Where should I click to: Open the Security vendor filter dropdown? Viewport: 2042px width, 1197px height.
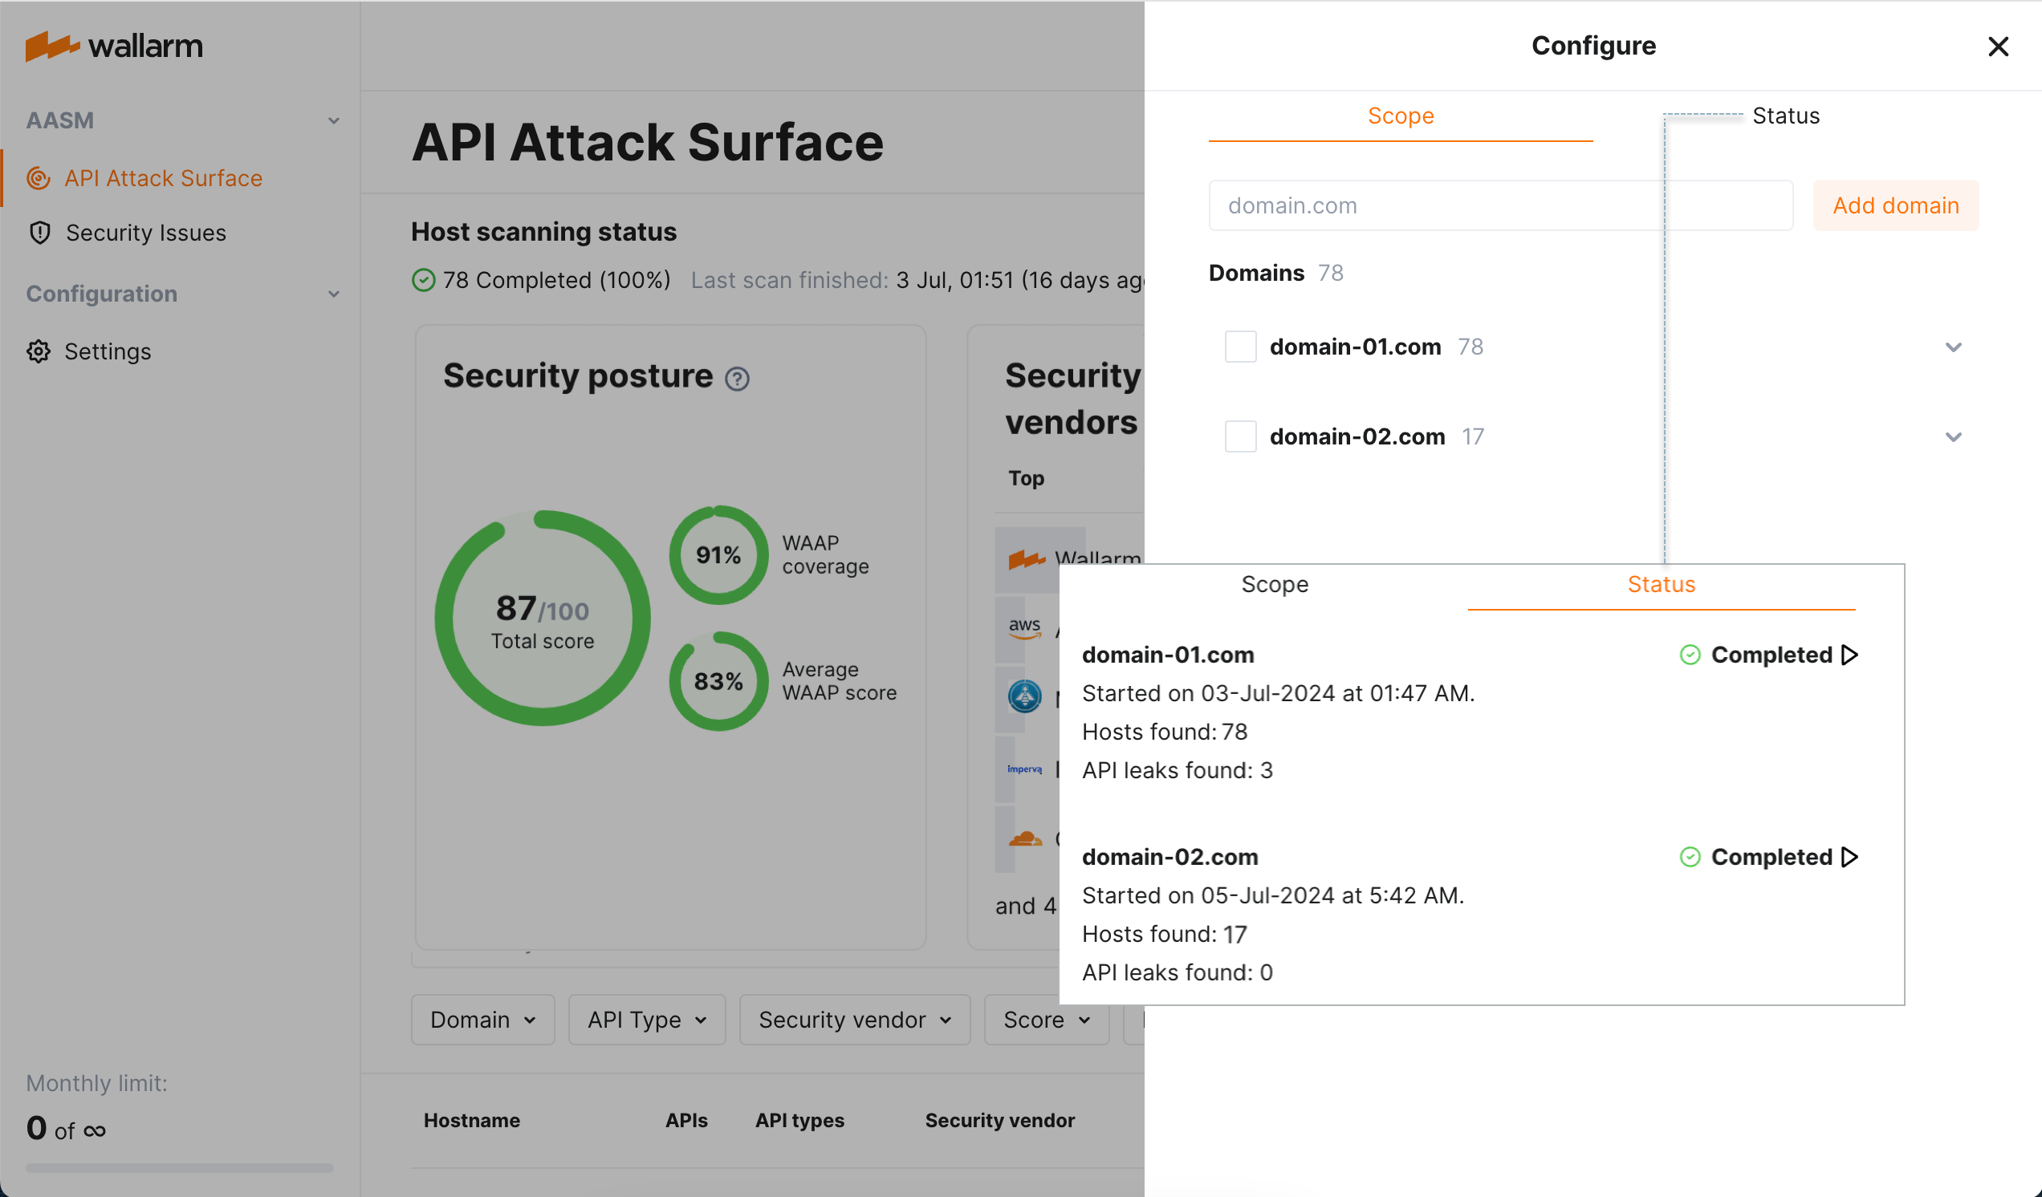tap(854, 1020)
